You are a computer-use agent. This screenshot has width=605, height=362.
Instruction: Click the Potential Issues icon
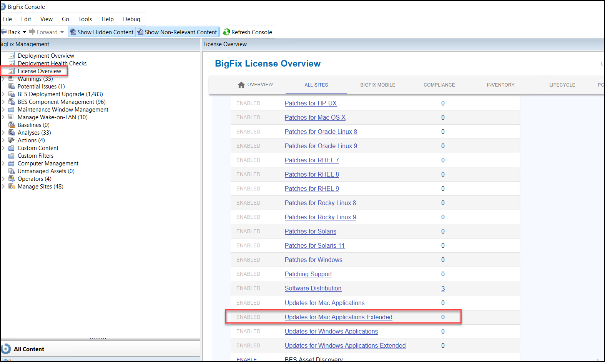(x=12, y=87)
